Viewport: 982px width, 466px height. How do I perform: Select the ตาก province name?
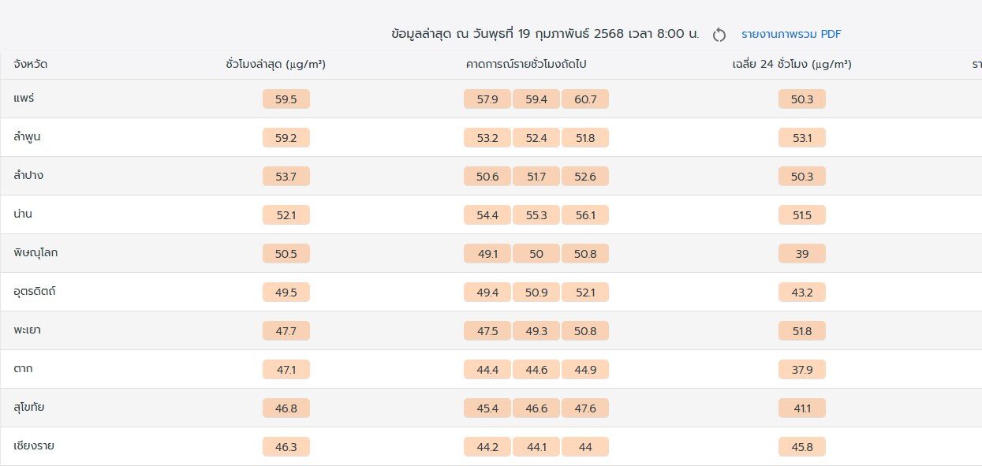pyautogui.click(x=23, y=369)
